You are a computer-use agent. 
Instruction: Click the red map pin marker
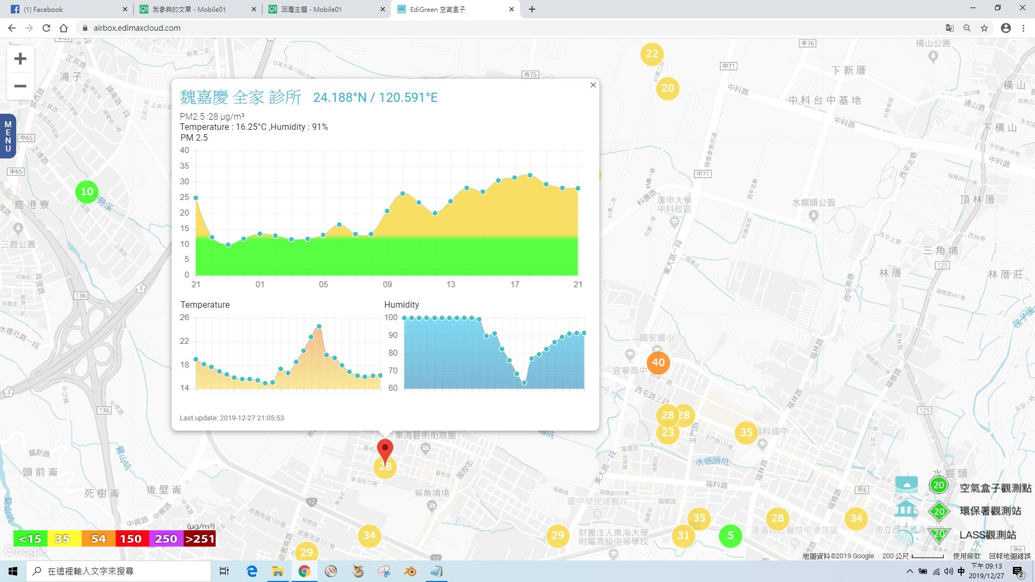pyautogui.click(x=385, y=451)
